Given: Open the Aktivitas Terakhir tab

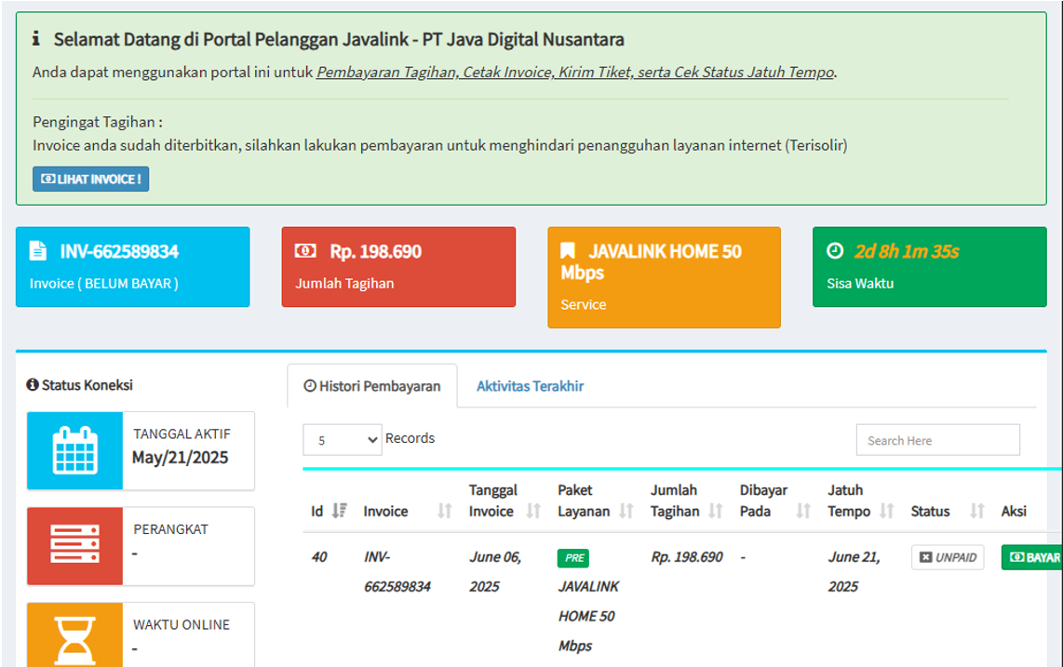Looking at the screenshot, I should [x=531, y=386].
